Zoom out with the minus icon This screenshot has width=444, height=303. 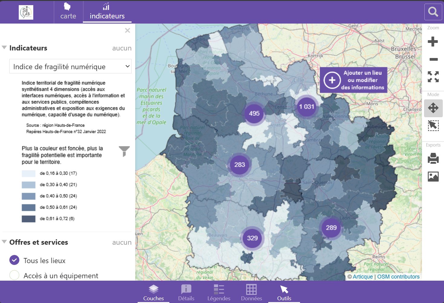pyautogui.click(x=433, y=59)
